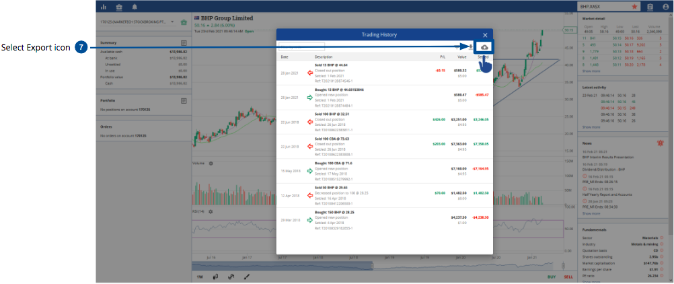Viewport: 674px width, 284px height.
Task: Click the $7,363.00 value cell
Action: pyautogui.click(x=458, y=145)
